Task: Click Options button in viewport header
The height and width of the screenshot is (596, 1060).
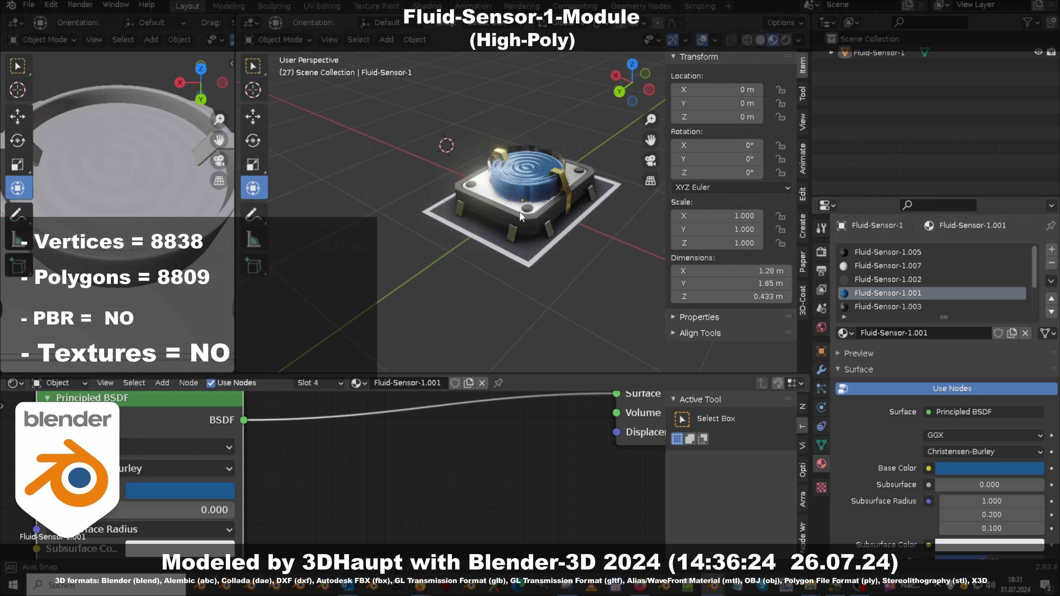Action: click(x=785, y=23)
